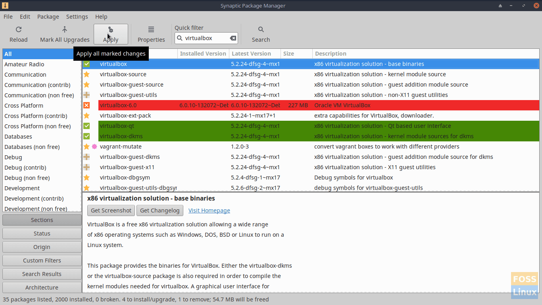Select the Development (contrib) section

coord(42,199)
